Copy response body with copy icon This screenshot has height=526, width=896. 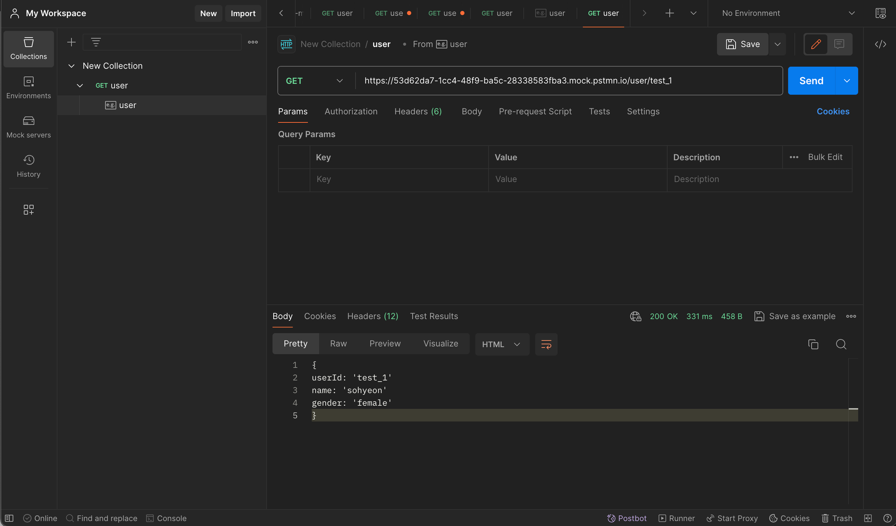tap(813, 344)
